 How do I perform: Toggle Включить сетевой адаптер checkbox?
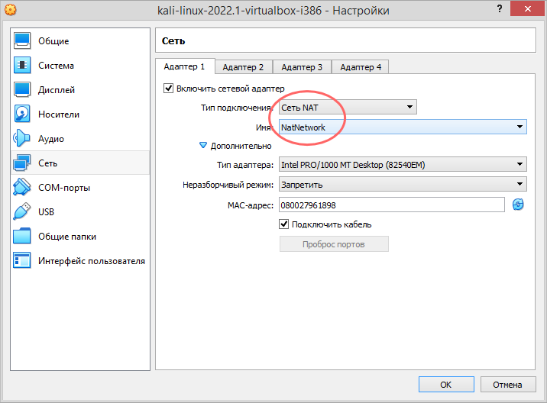[x=168, y=89]
